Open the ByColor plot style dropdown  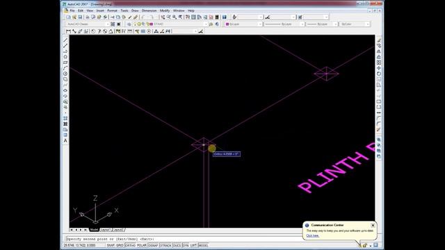pos(355,24)
